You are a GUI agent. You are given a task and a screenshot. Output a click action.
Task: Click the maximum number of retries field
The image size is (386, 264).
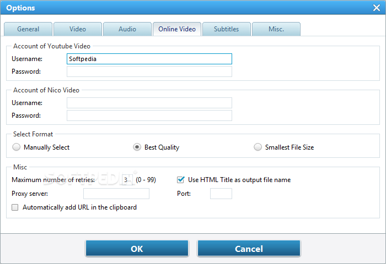tap(127, 180)
